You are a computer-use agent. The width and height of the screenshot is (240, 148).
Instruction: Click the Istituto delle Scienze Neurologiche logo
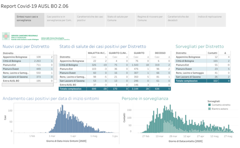coord(55,39)
